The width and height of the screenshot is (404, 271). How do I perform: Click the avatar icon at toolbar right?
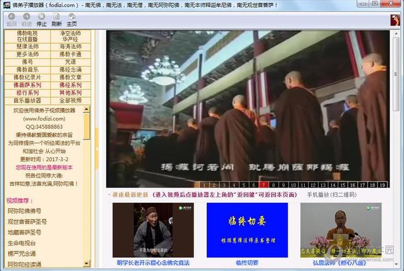395,20
